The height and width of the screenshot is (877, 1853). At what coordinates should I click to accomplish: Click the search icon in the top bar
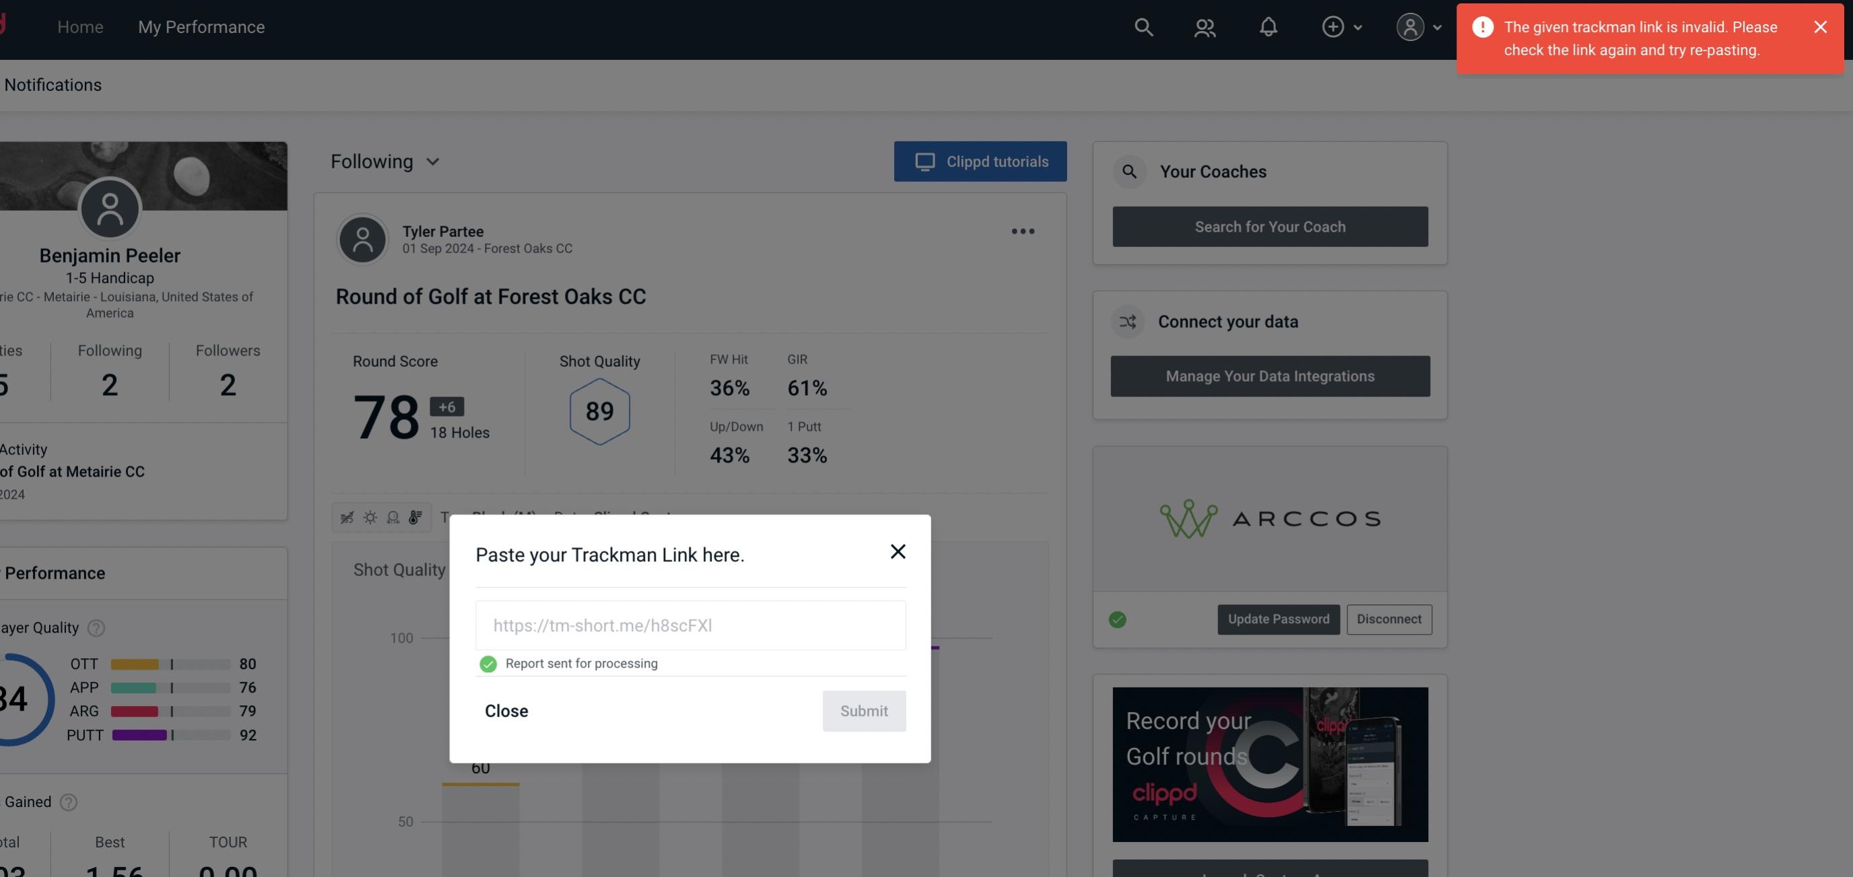point(1141,26)
